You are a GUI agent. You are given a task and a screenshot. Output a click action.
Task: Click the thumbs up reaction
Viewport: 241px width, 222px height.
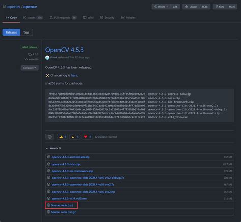pyautogui.click(x=63, y=137)
